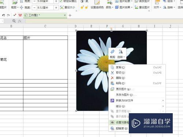The image size is (183, 137).
Task: Select column B header
Action: [11, 26]
